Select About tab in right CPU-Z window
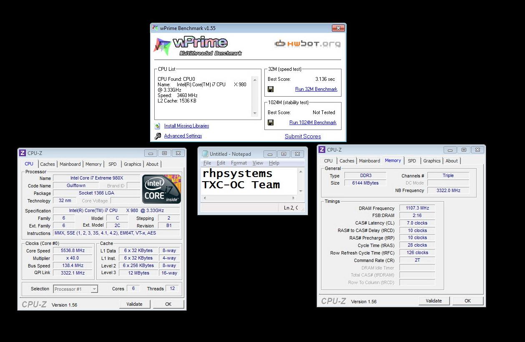Viewport: 525px width, 342px height. click(452, 161)
